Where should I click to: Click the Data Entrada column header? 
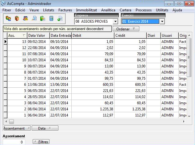(x=61, y=36)
